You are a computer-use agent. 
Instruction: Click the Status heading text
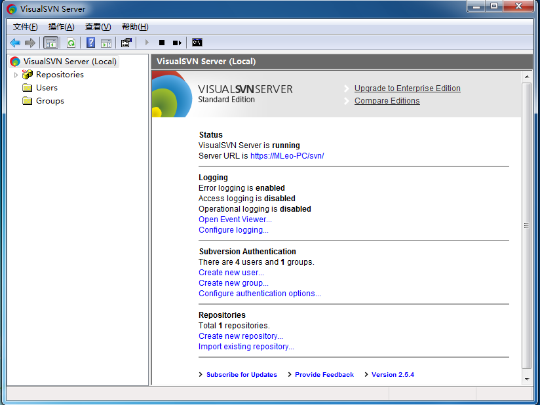click(211, 135)
